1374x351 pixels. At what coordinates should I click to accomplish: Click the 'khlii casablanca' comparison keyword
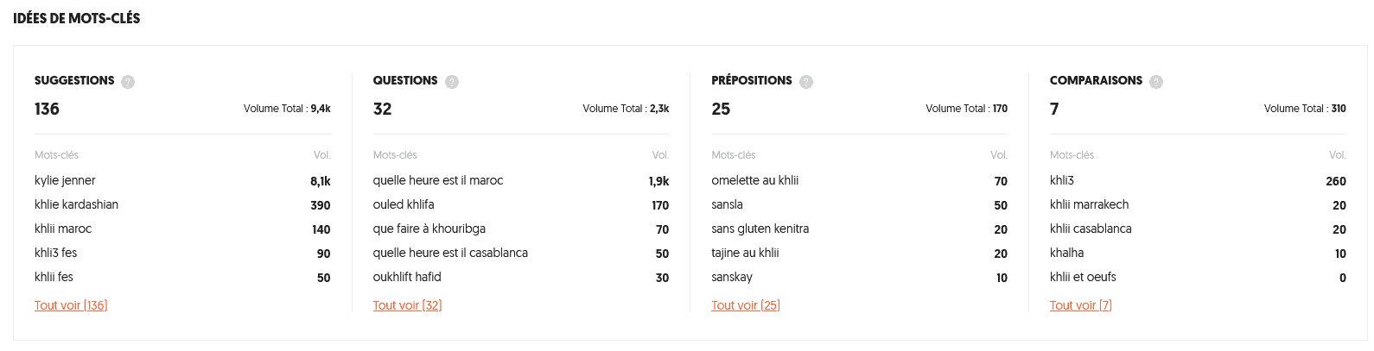1091,229
